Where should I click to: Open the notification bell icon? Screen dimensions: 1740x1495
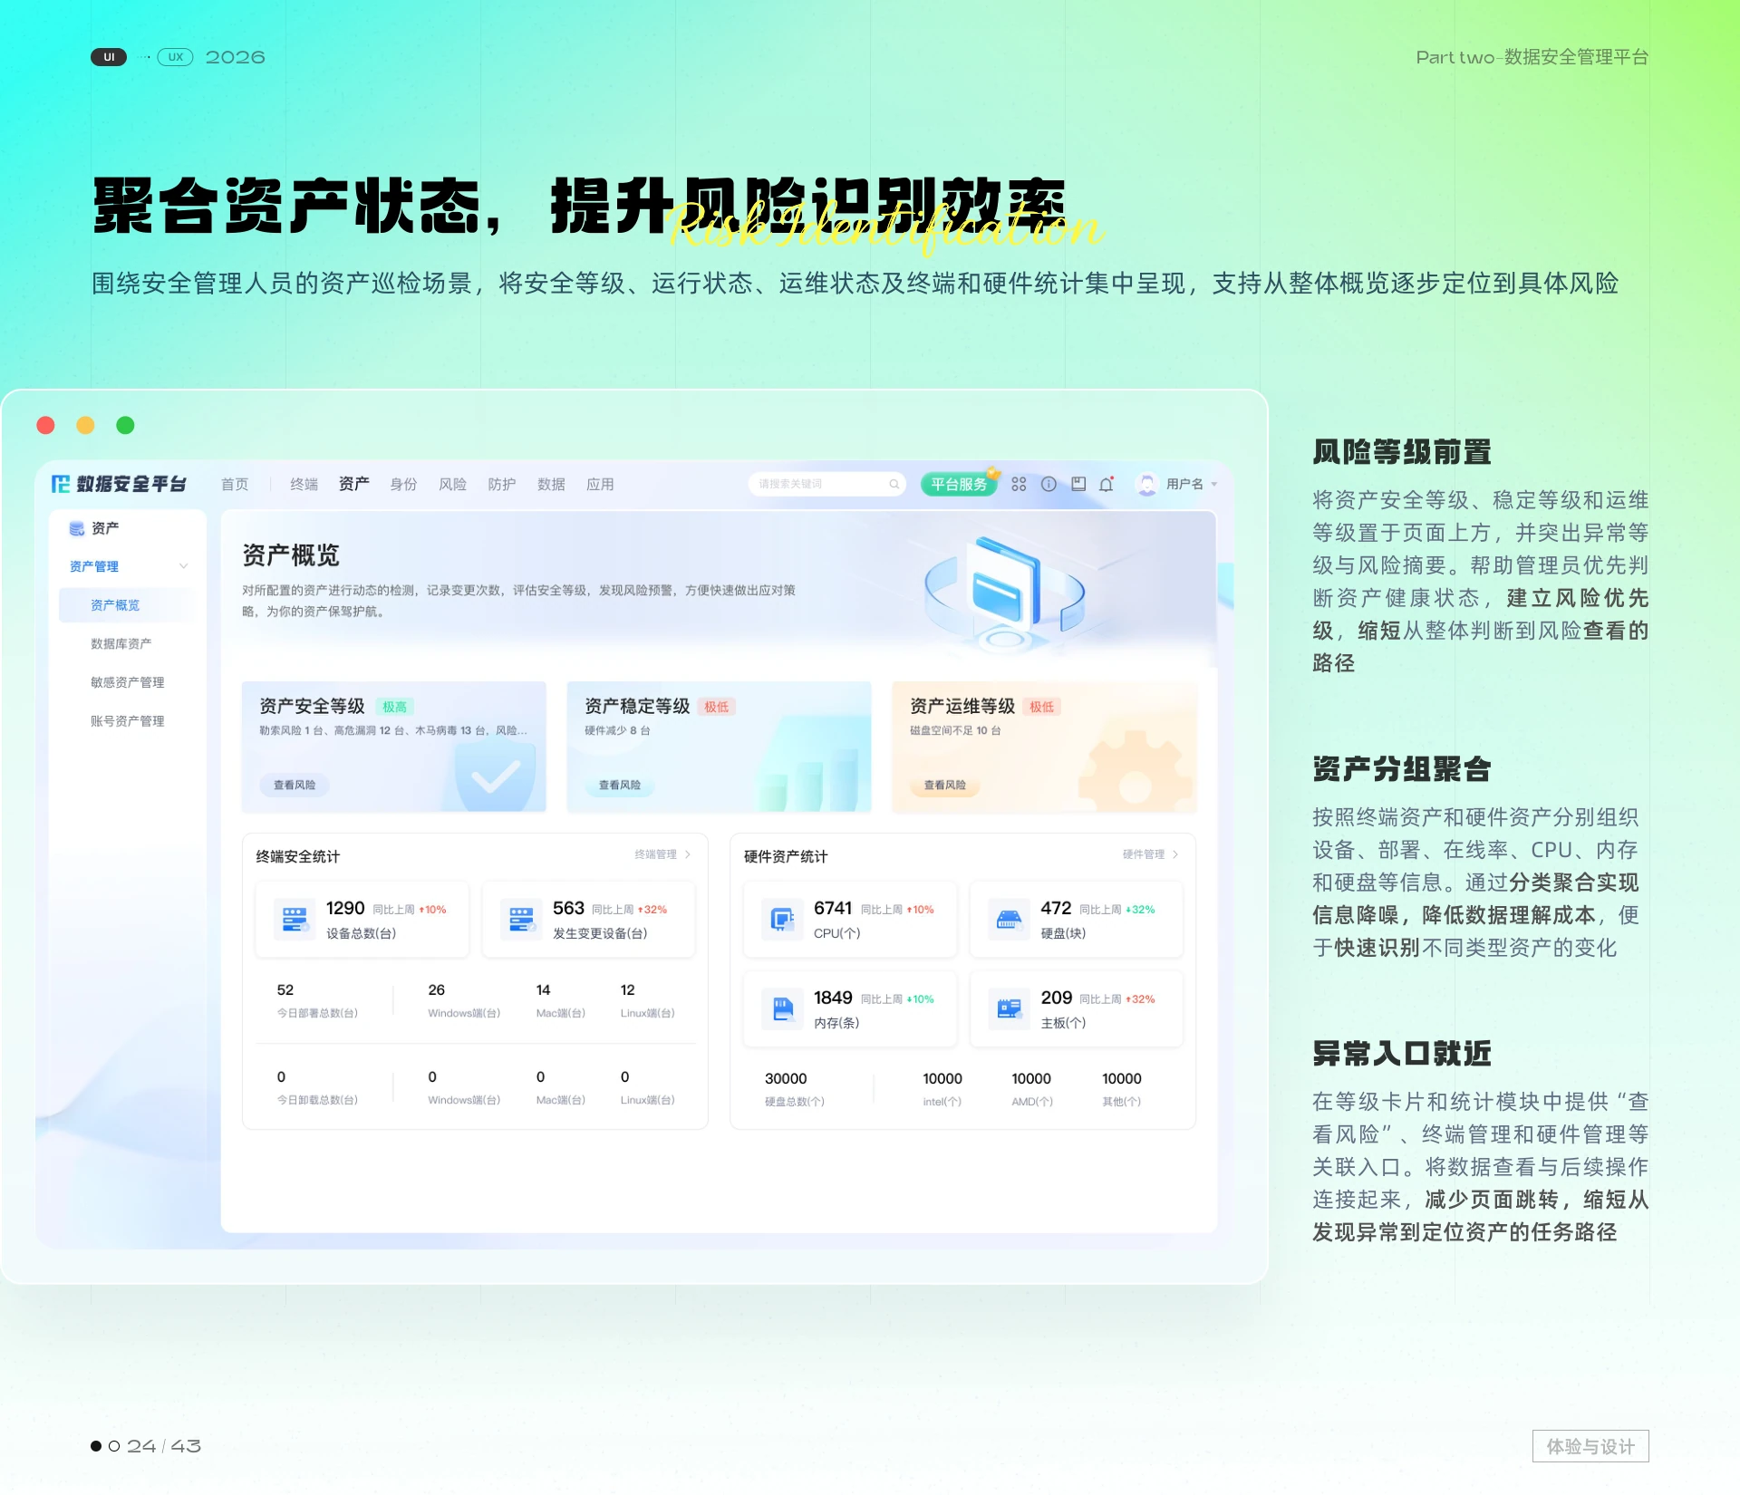click(1107, 484)
